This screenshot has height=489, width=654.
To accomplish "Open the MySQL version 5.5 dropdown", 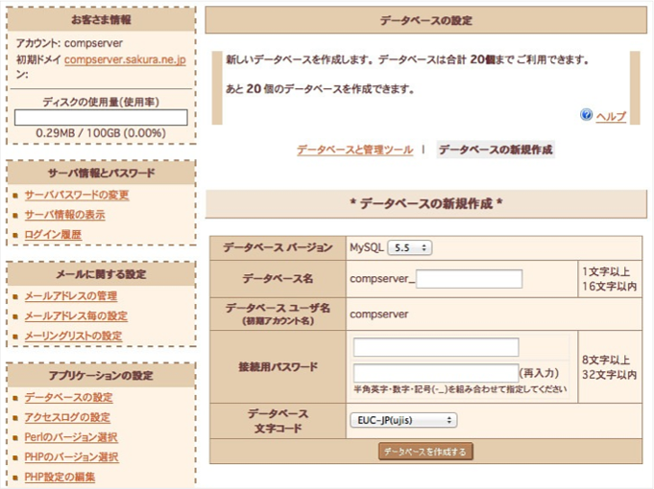I will point(409,247).
